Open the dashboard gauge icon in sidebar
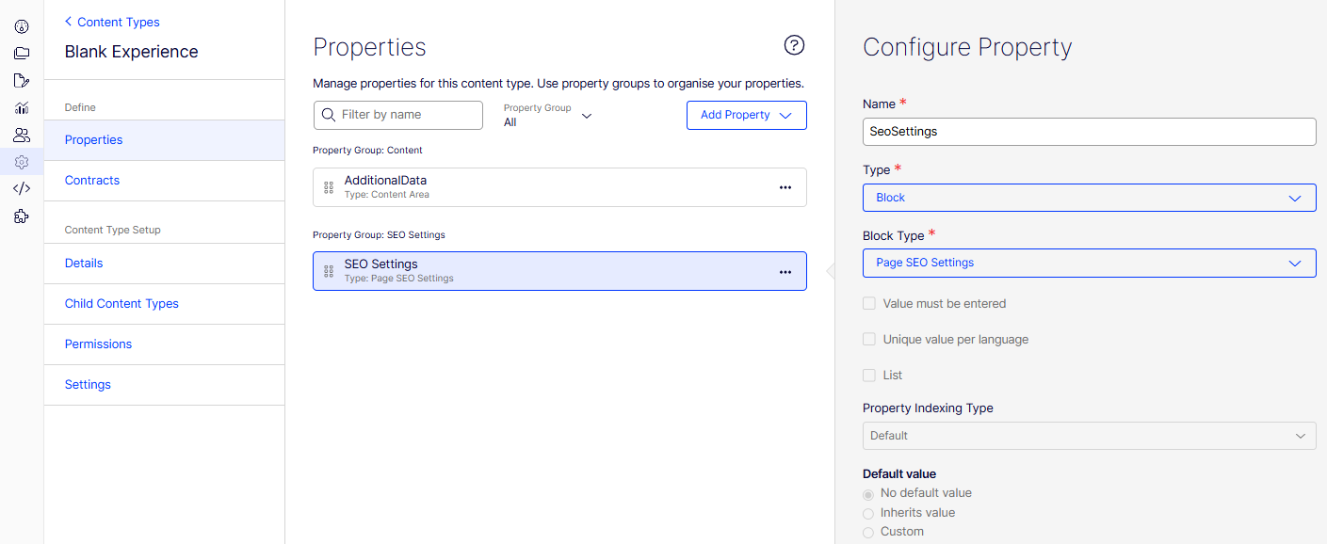Screen dimensions: 1327x544 pyautogui.click(x=22, y=26)
